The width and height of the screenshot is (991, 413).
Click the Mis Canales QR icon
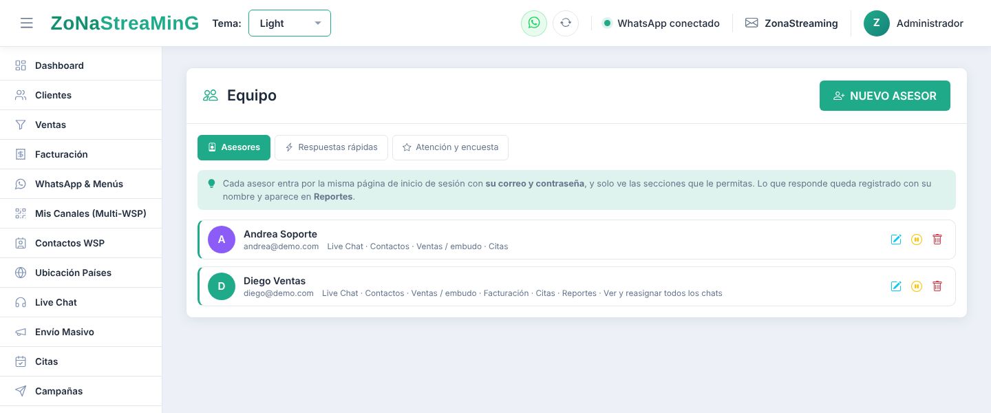point(21,213)
